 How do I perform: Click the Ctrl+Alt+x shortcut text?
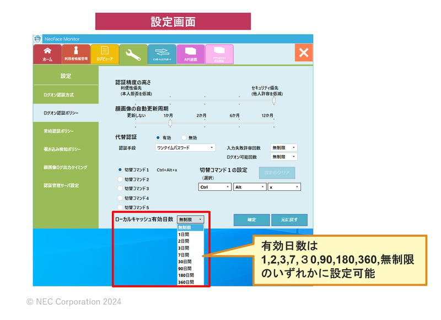point(167,170)
